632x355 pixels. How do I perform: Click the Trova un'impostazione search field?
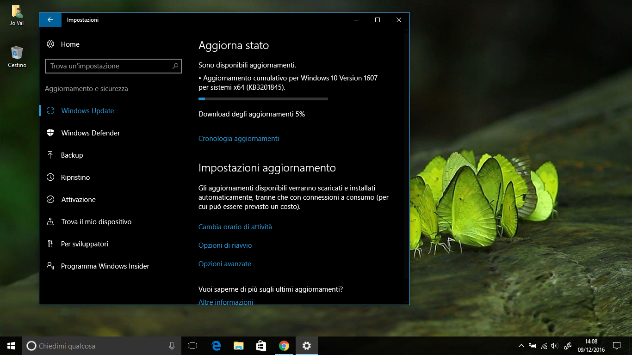[x=113, y=66]
